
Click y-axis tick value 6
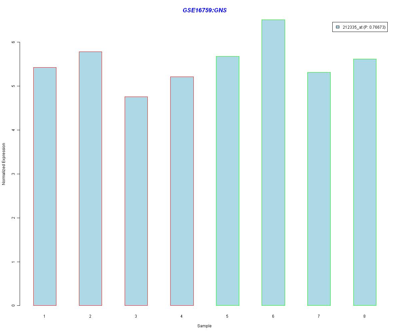click(x=14, y=42)
